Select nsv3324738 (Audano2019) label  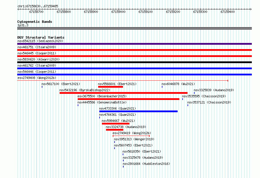coord(126,127)
